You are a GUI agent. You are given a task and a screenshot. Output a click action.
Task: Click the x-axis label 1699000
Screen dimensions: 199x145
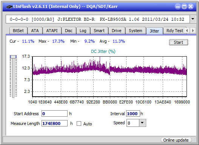tap(182, 102)
